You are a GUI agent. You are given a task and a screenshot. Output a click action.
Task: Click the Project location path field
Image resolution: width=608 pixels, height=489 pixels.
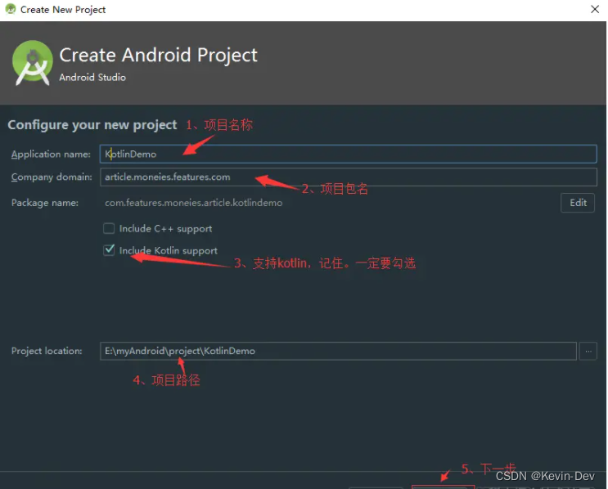pos(338,351)
